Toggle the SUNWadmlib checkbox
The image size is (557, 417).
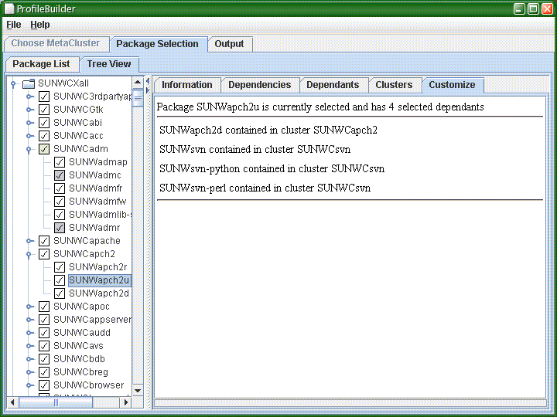coord(60,215)
